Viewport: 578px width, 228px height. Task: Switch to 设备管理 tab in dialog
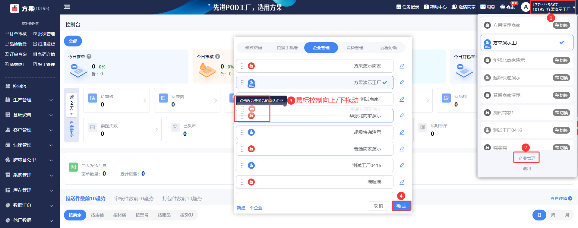click(355, 48)
